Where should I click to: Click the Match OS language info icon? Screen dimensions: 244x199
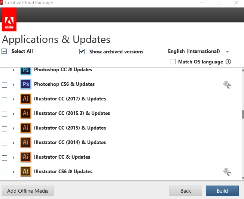pos(228,62)
